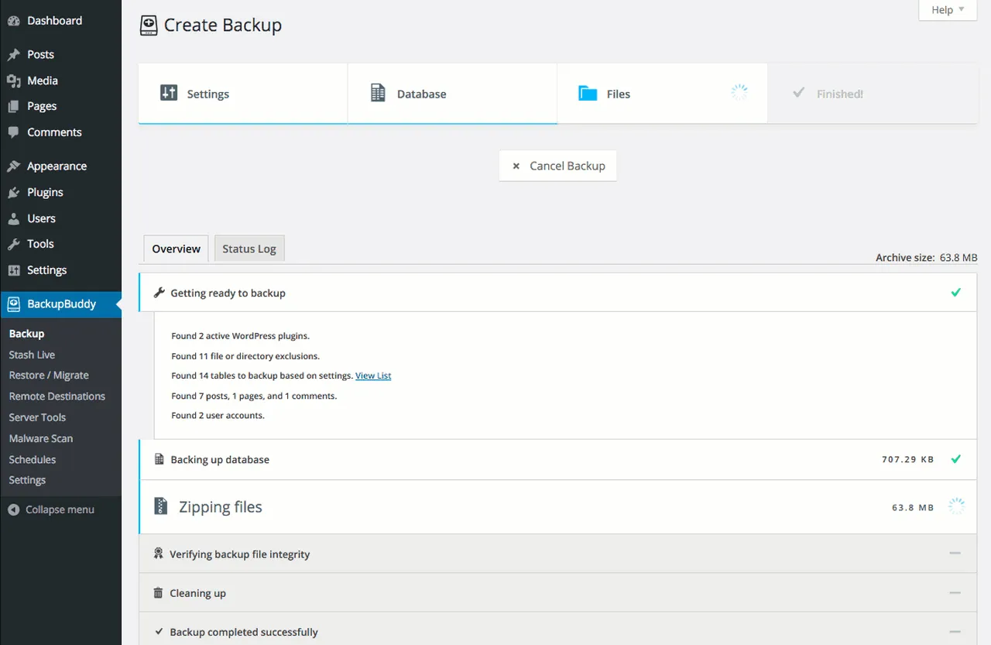Click 'Found 11 file or directory exclusions.' text
This screenshot has width=991, height=645.
coord(245,356)
